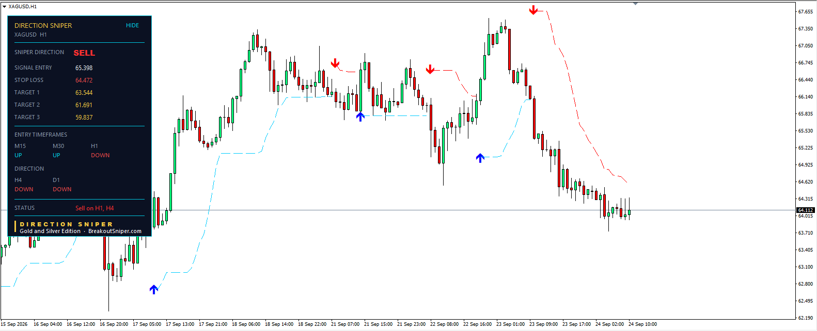Click the DOWN status under H4
817x331 pixels.
pos(24,189)
